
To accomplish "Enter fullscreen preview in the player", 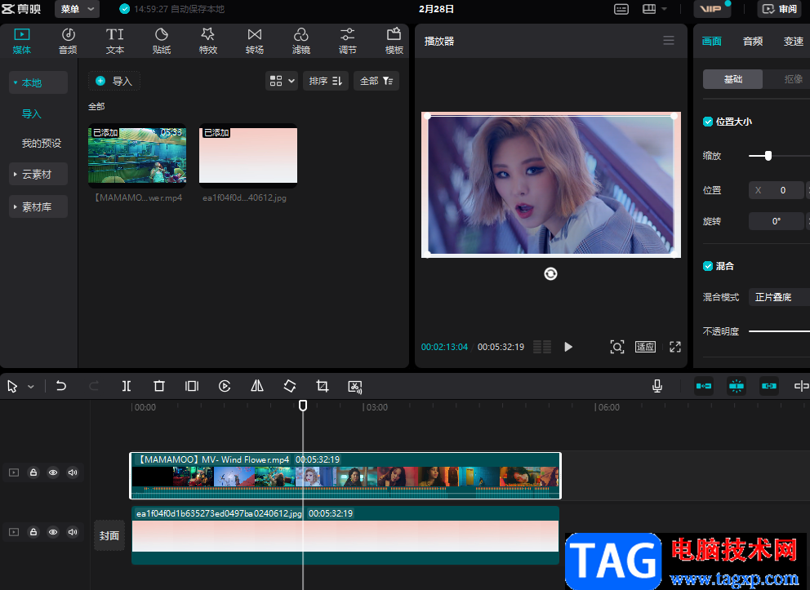I will (x=675, y=347).
